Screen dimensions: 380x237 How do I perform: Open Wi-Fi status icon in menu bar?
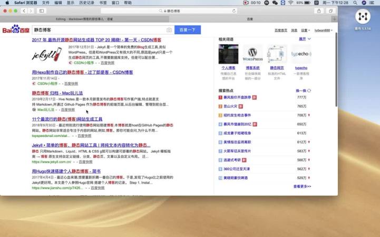click(x=290, y=3)
